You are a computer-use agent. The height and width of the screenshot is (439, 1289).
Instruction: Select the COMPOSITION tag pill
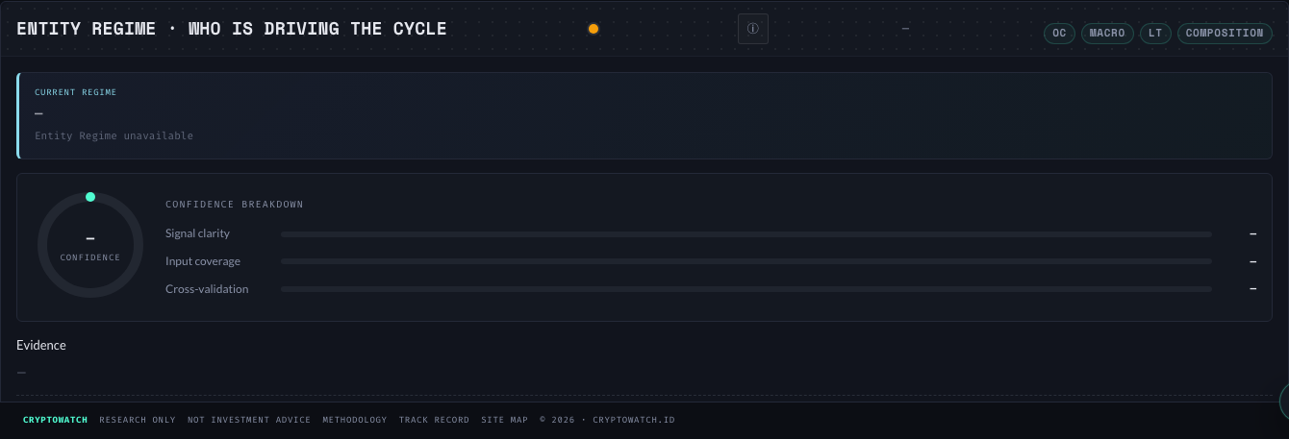click(1225, 33)
